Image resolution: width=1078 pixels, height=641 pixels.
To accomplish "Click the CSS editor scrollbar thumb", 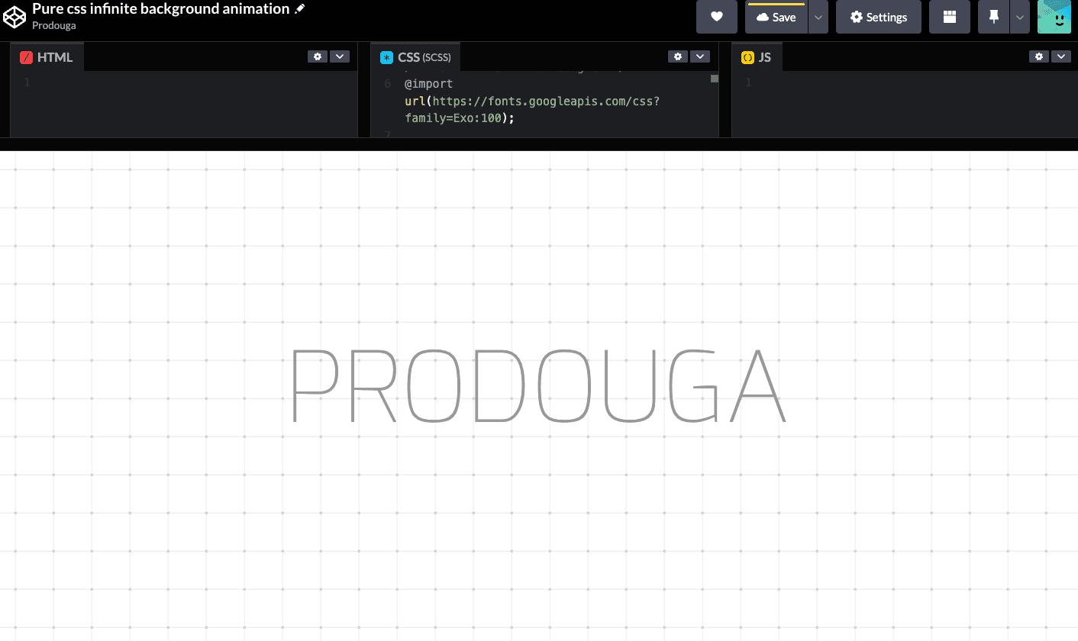I will click(x=715, y=79).
